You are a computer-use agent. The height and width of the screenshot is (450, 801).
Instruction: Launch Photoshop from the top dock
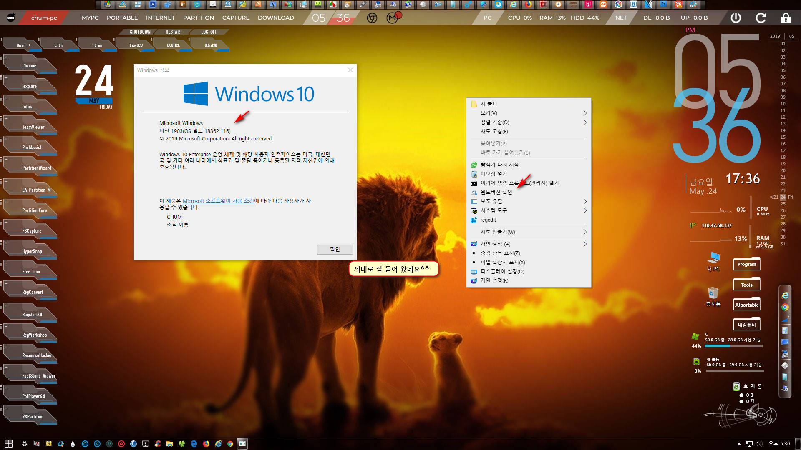(663, 5)
